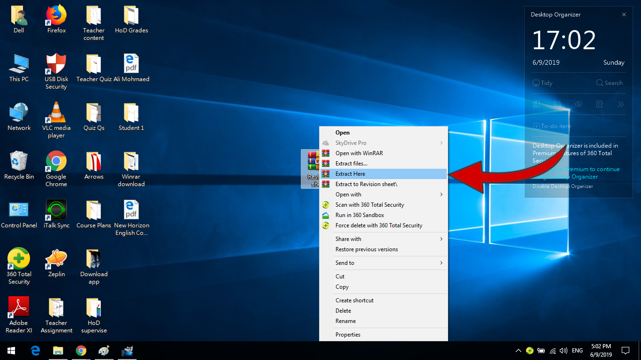The image size is (641, 360).
Task: Choose Copy in the context menu
Action: [x=383, y=287]
